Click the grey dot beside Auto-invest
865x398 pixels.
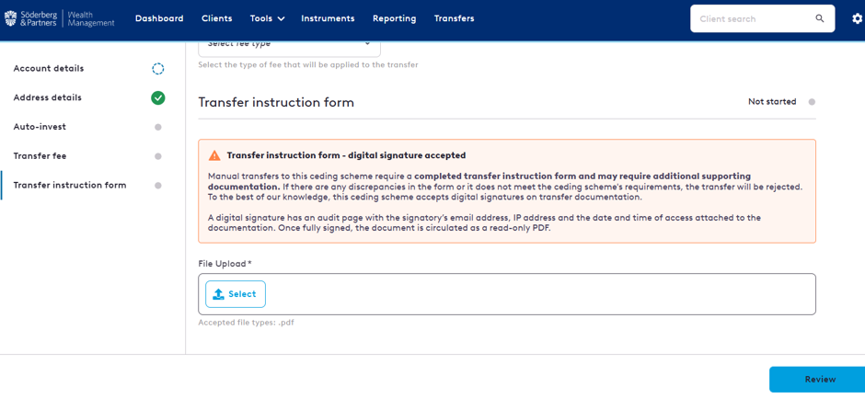tap(157, 128)
